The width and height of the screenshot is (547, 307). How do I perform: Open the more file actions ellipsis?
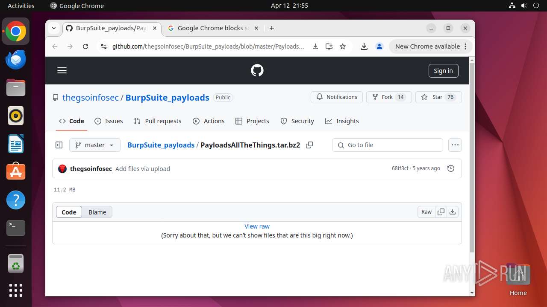pos(455,145)
